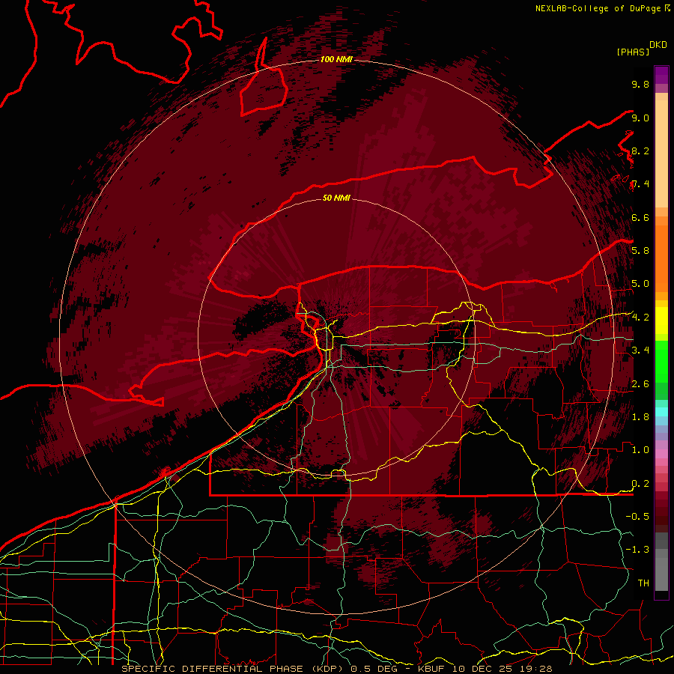Click the 5.8 scale value

640,250
